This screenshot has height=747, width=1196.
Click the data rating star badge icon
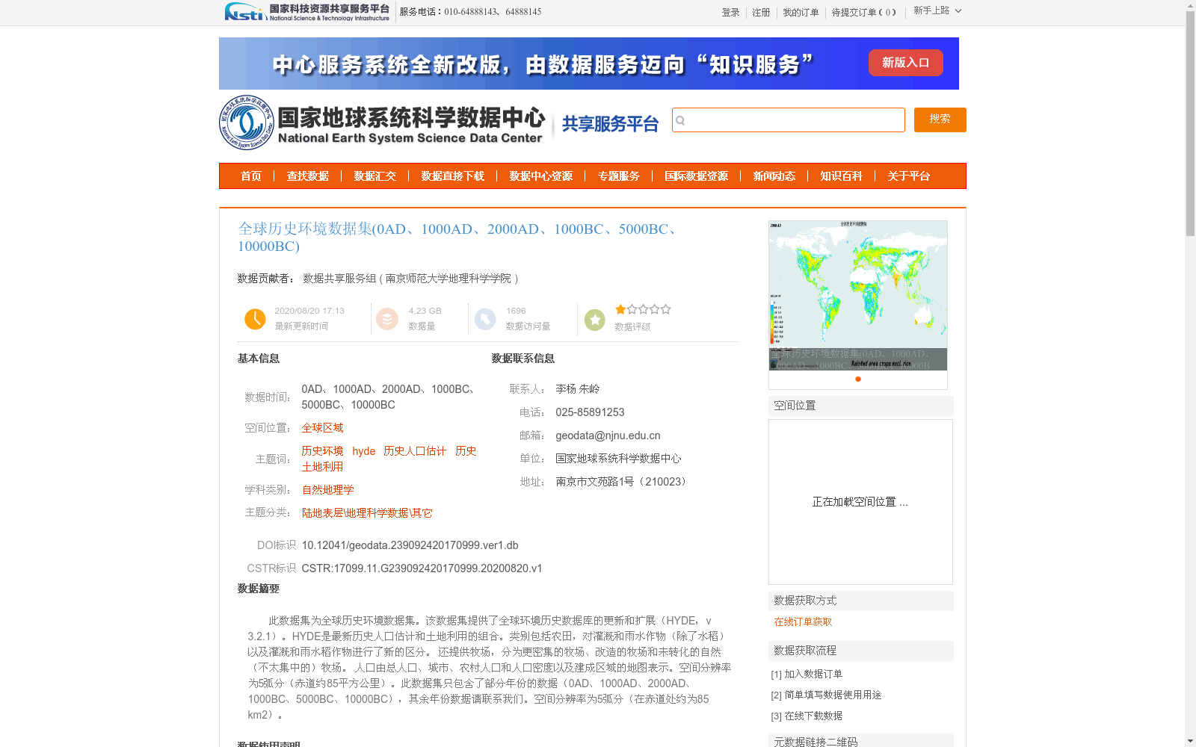[x=595, y=320]
